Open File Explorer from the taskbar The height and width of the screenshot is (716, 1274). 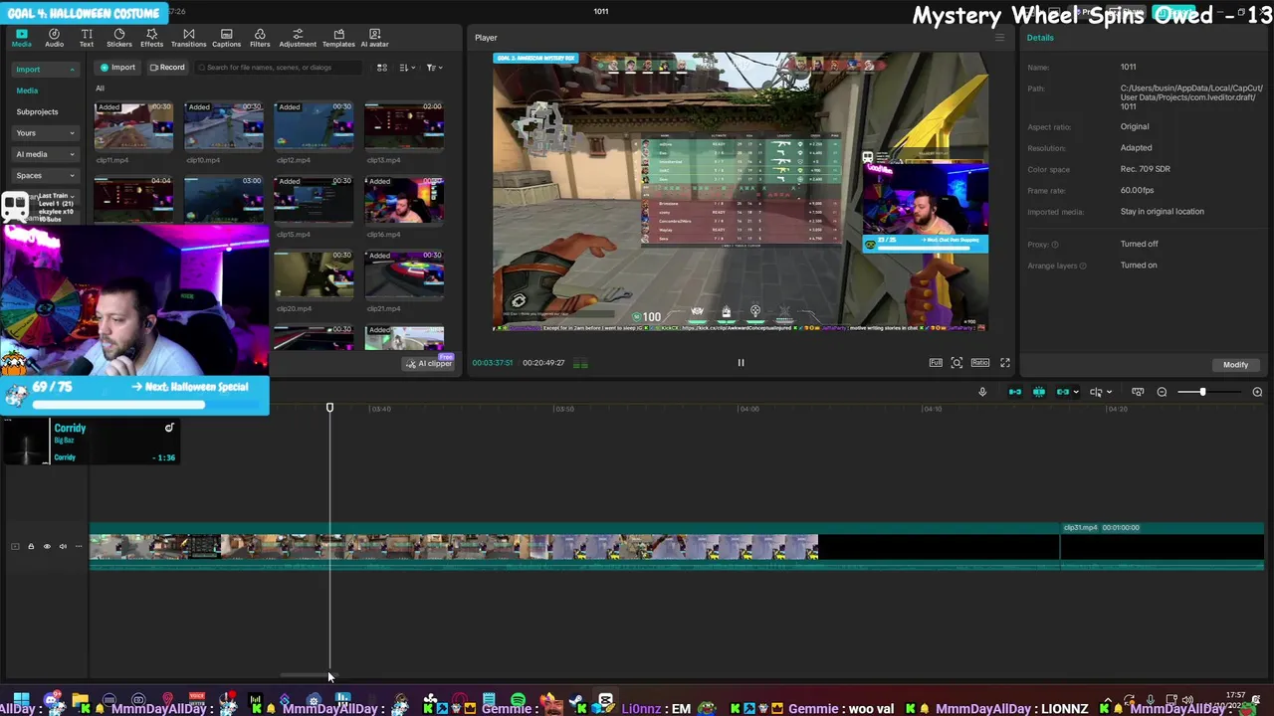coord(81,700)
